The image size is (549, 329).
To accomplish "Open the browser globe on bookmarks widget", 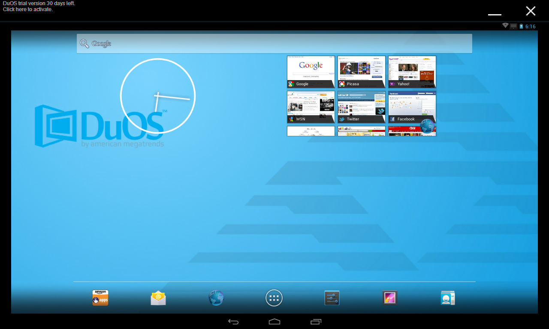I will [427, 126].
